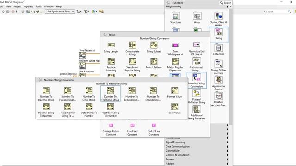
Task: Click the toolbar Search input field
Action: 276,12
